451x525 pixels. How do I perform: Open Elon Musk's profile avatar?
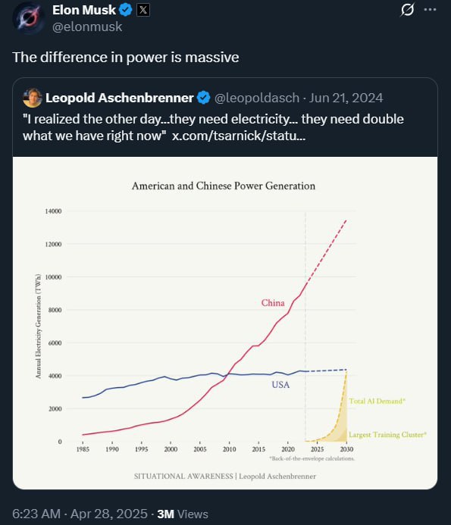pos(29,17)
